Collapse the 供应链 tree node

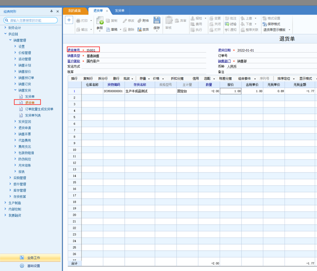coord(5,34)
